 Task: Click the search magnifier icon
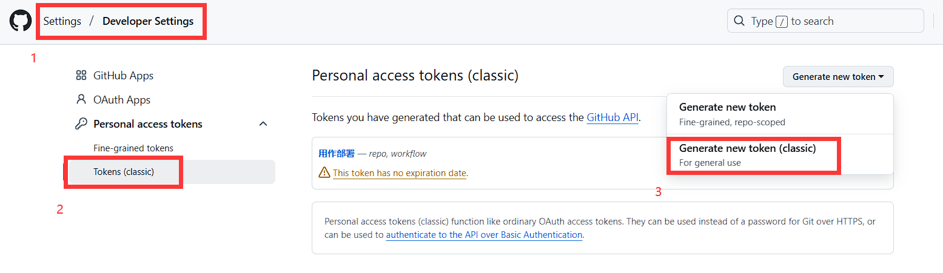pos(739,21)
